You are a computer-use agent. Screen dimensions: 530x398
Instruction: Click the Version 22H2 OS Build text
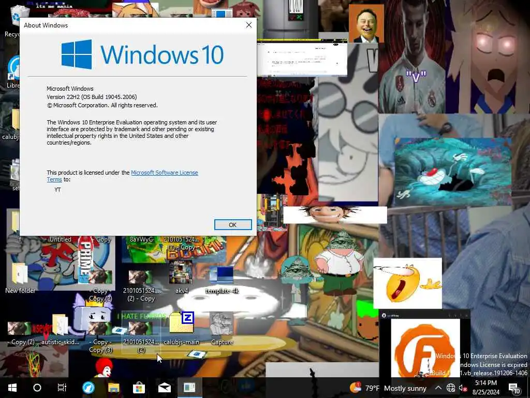[x=92, y=97]
